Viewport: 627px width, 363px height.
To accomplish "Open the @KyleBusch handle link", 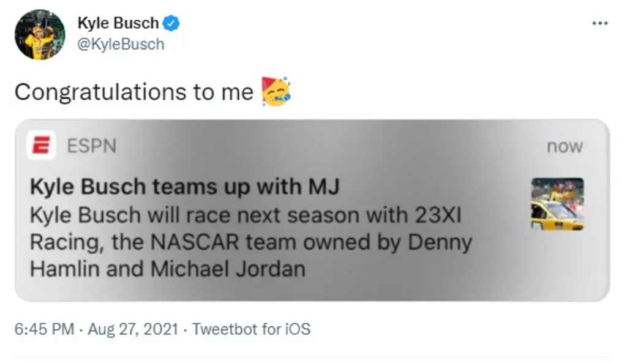I will tap(121, 44).
